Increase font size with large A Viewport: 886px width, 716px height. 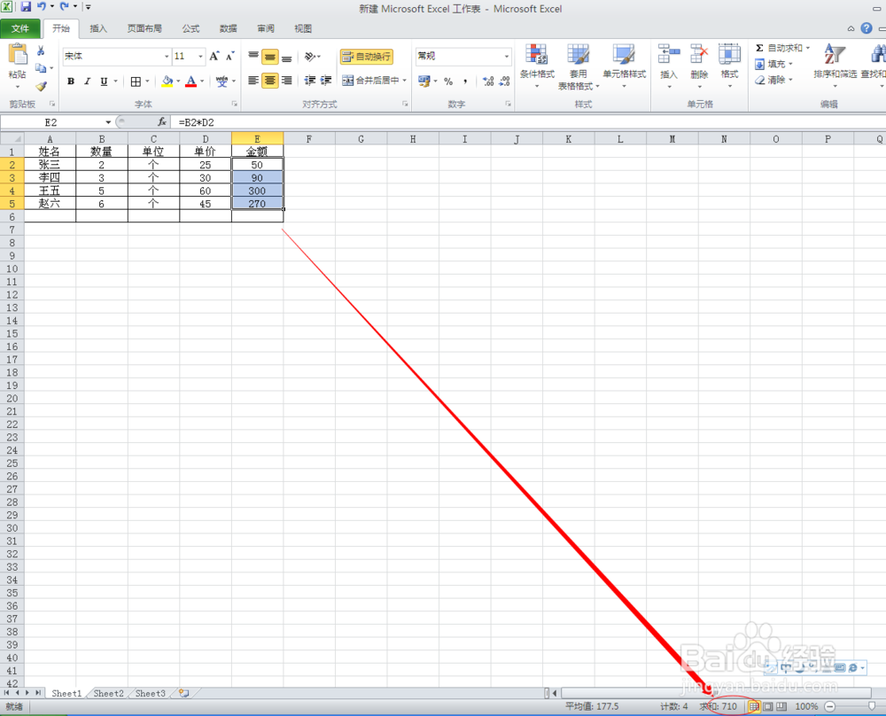click(214, 56)
